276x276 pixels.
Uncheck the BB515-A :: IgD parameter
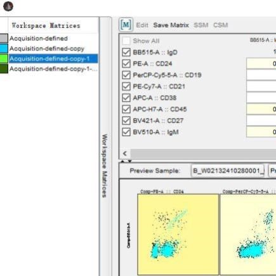click(126, 52)
